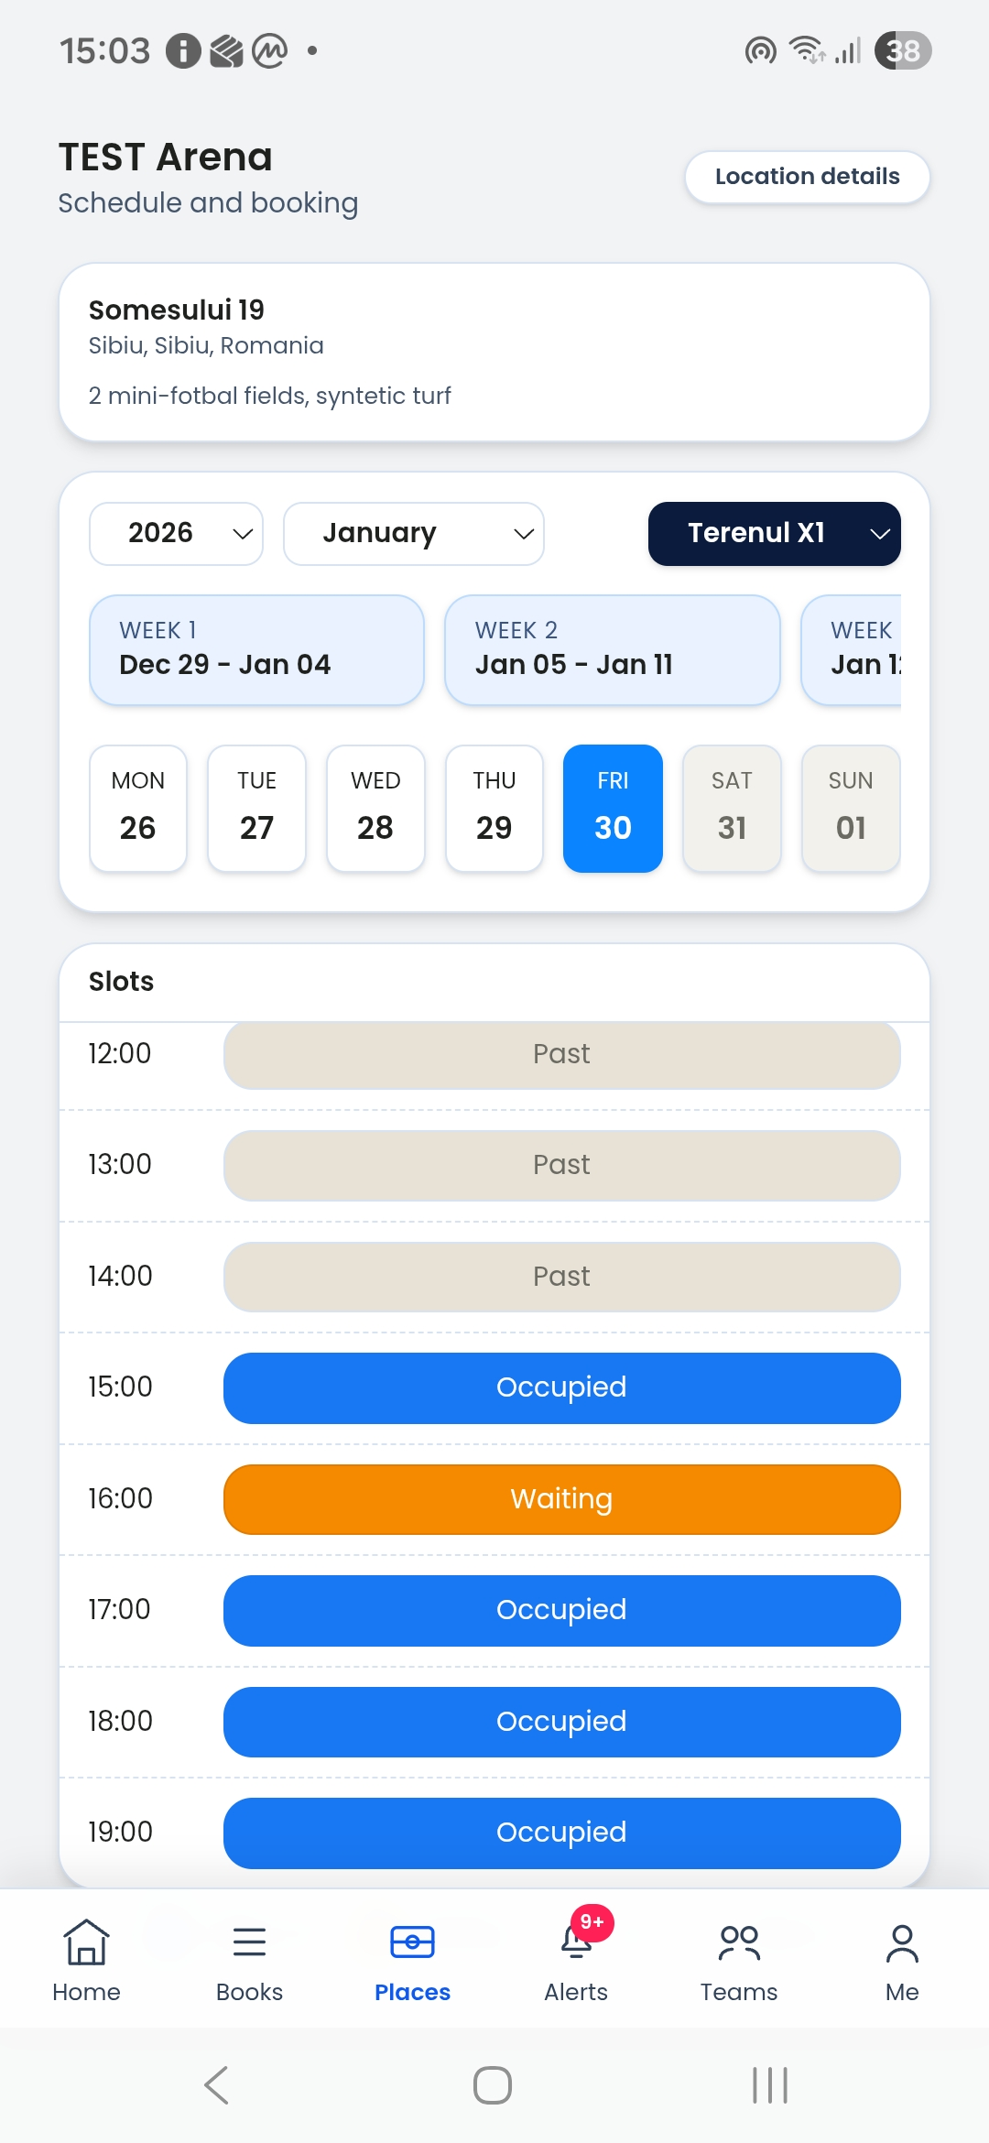Tap the Occupied slot at 15:00
The height and width of the screenshot is (2143, 989).
coord(561,1387)
